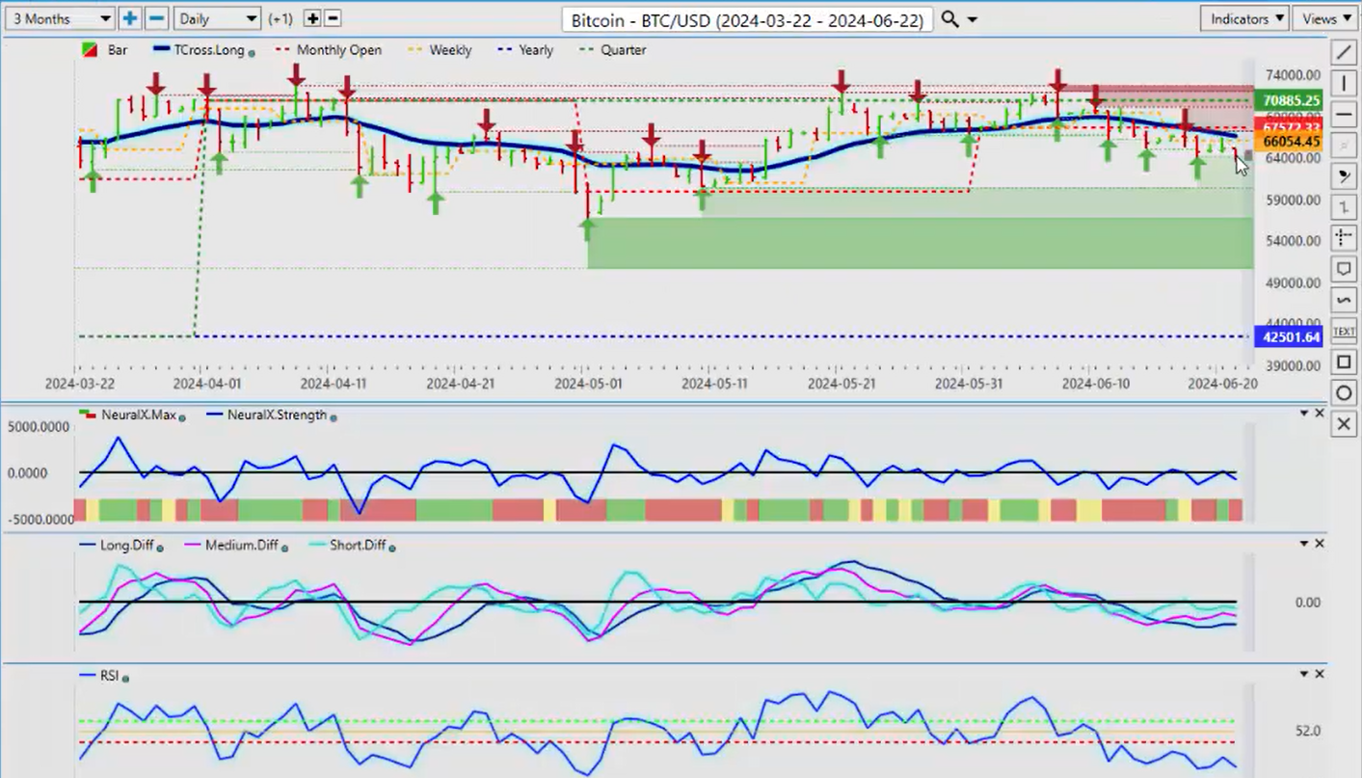Click the Bitcoin BTC/USD symbol field
This screenshot has width=1362, height=778.
click(x=747, y=19)
